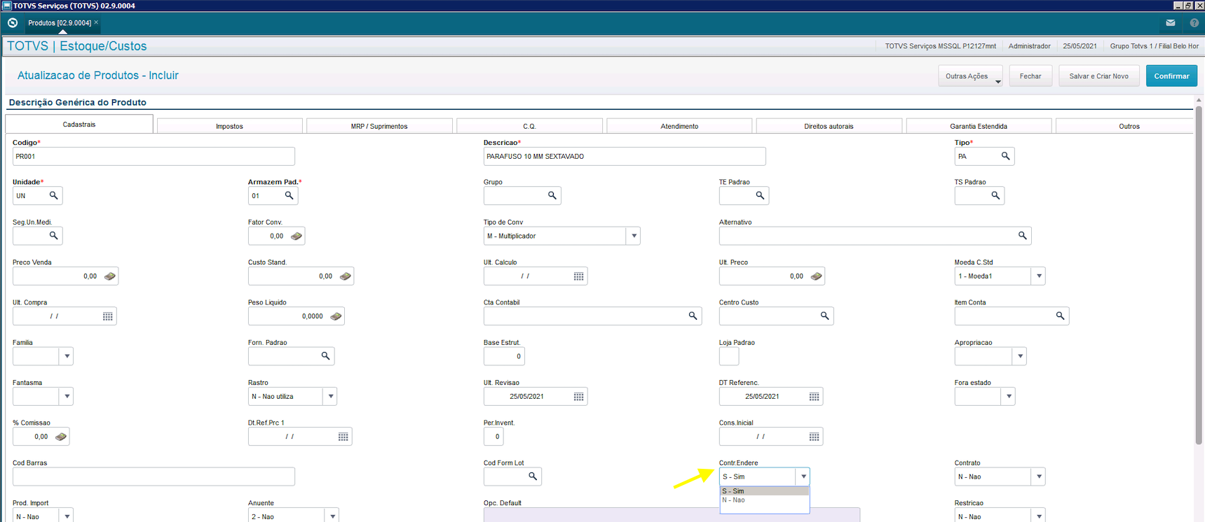This screenshot has height=522, width=1205.
Task: Click the Confirmar button
Action: [x=1171, y=76]
